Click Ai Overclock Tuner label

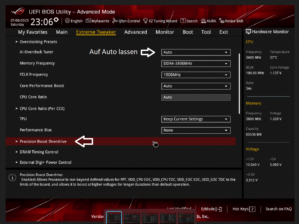[x=36, y=52]
